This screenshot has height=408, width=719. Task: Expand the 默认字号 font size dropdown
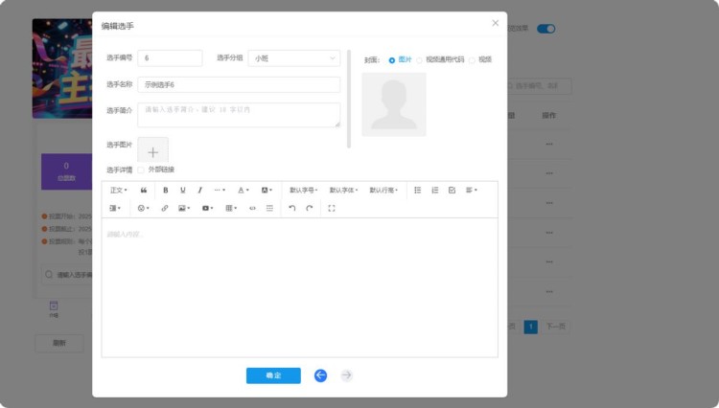[x=304, y=191]
